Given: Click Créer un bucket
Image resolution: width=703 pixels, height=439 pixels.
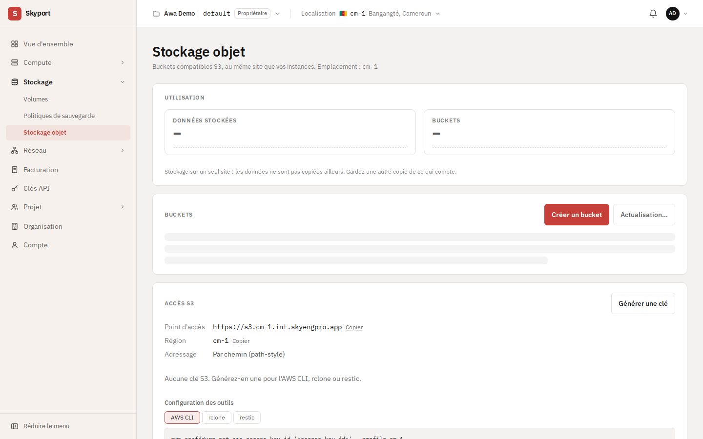Looking at the screenshot, I should coord(577,215).
